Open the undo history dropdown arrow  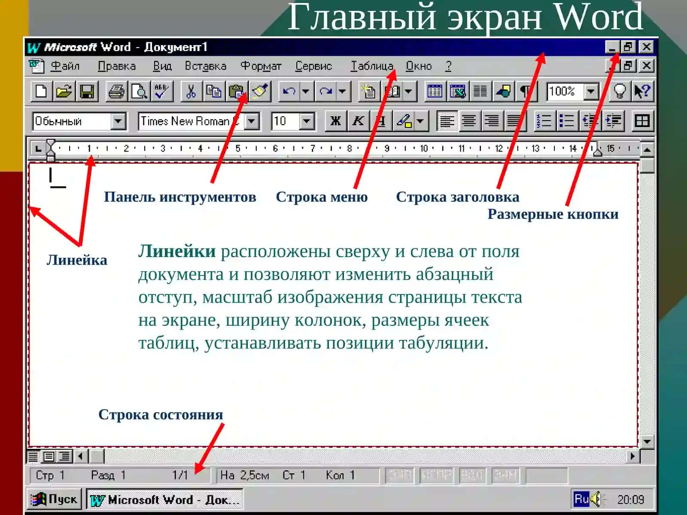pyautogui.click(x=305, y=91)
